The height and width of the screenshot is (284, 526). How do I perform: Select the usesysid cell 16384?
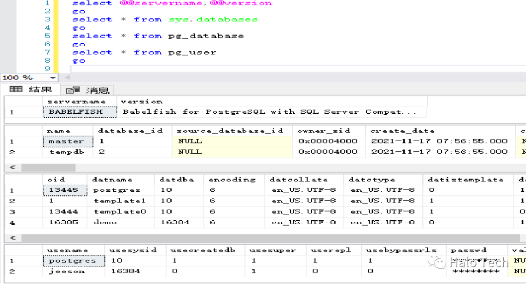point(135,271)
